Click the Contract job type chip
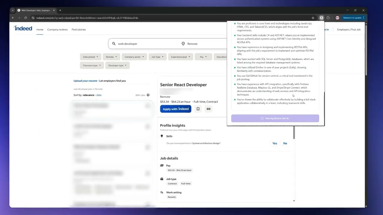This screenshot has height=215, width=383. pos(172,184)
